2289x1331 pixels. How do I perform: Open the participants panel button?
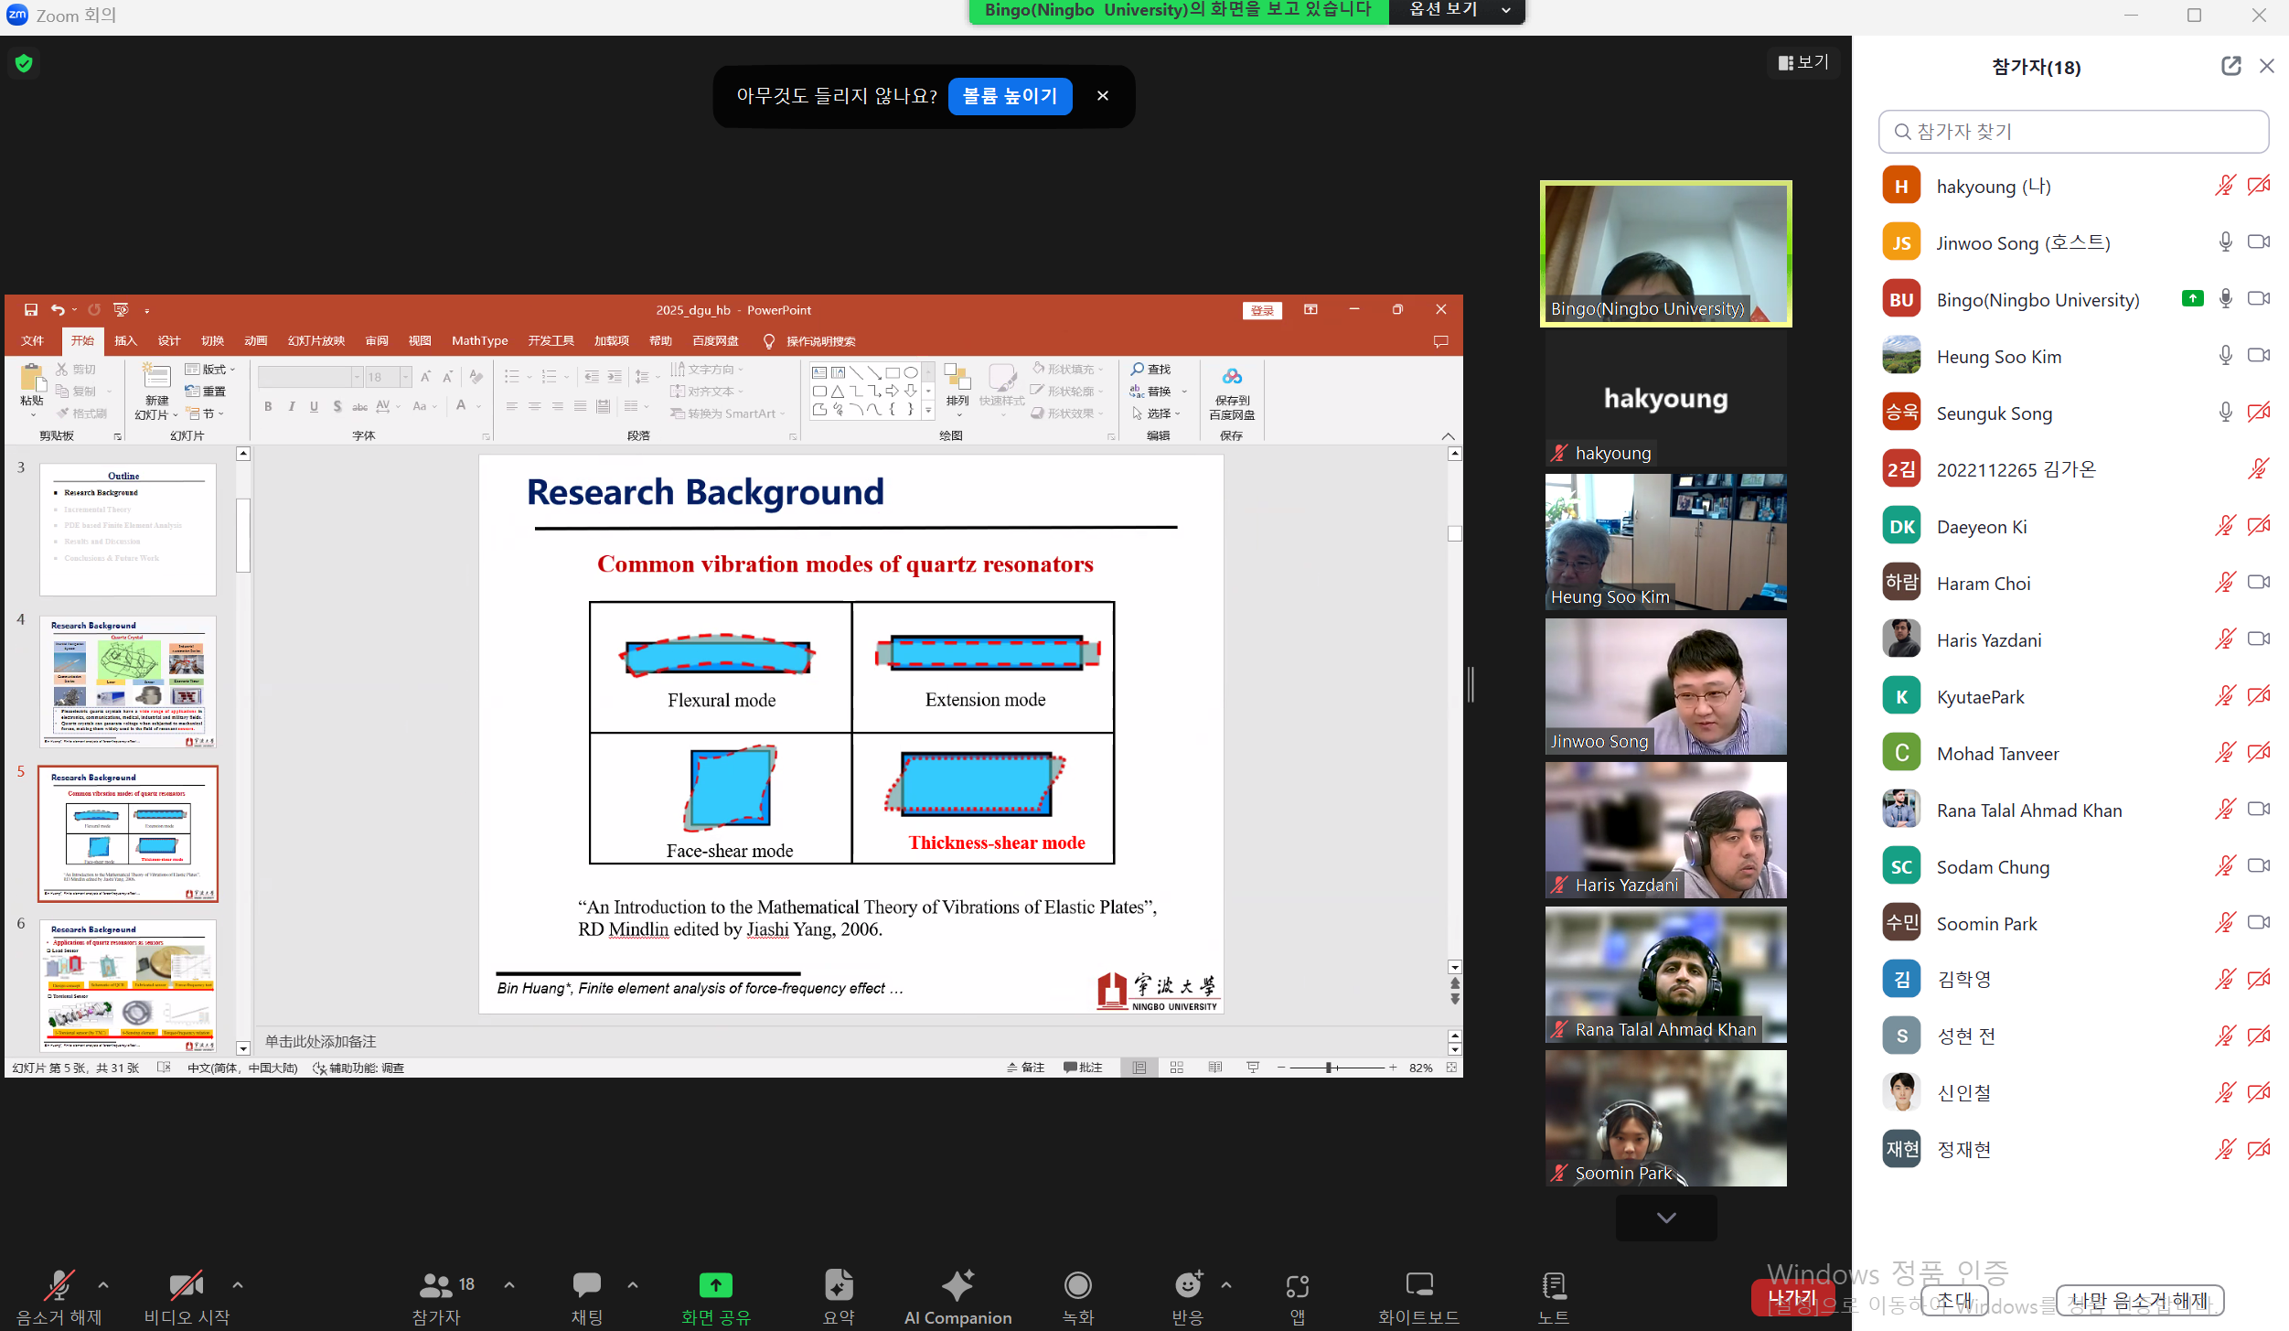pyautogui.click(x=444, y=1296)
